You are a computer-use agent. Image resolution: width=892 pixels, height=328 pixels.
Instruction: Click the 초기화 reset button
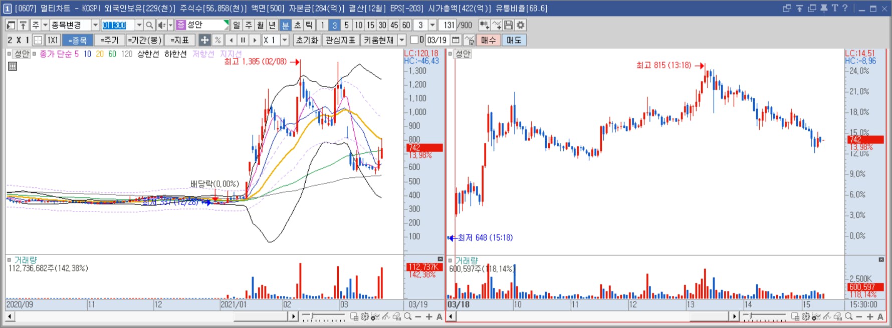point(307,40)
